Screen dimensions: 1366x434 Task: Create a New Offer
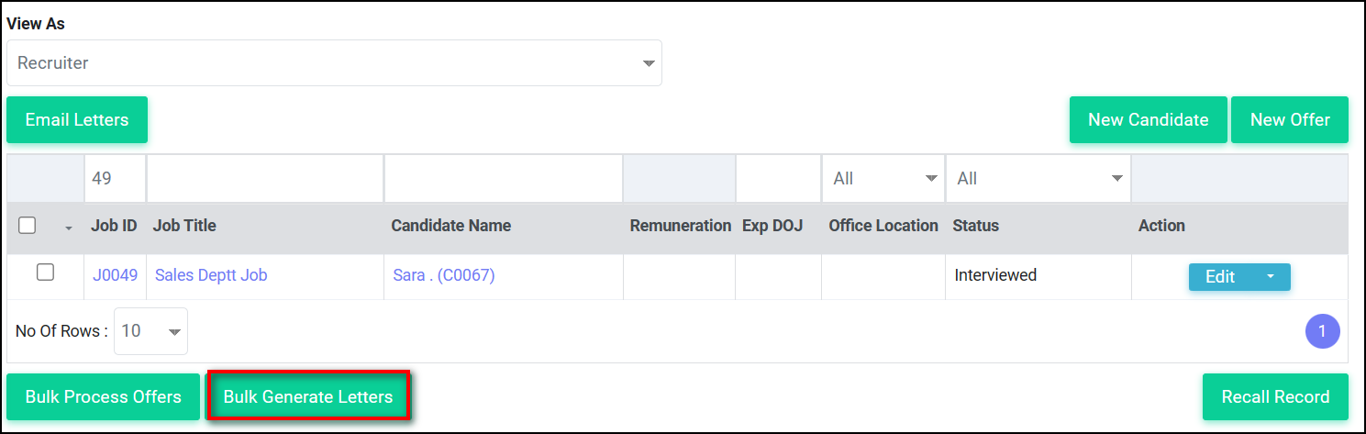[x=1290, y=120]
